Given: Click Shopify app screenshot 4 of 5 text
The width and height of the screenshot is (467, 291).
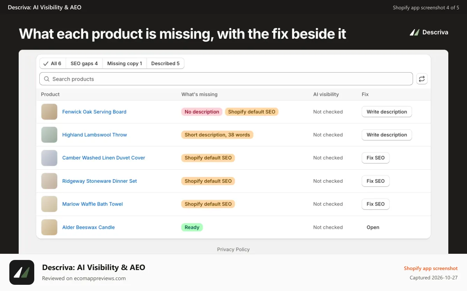Looking at the screenshot, I should coord(426,7).
